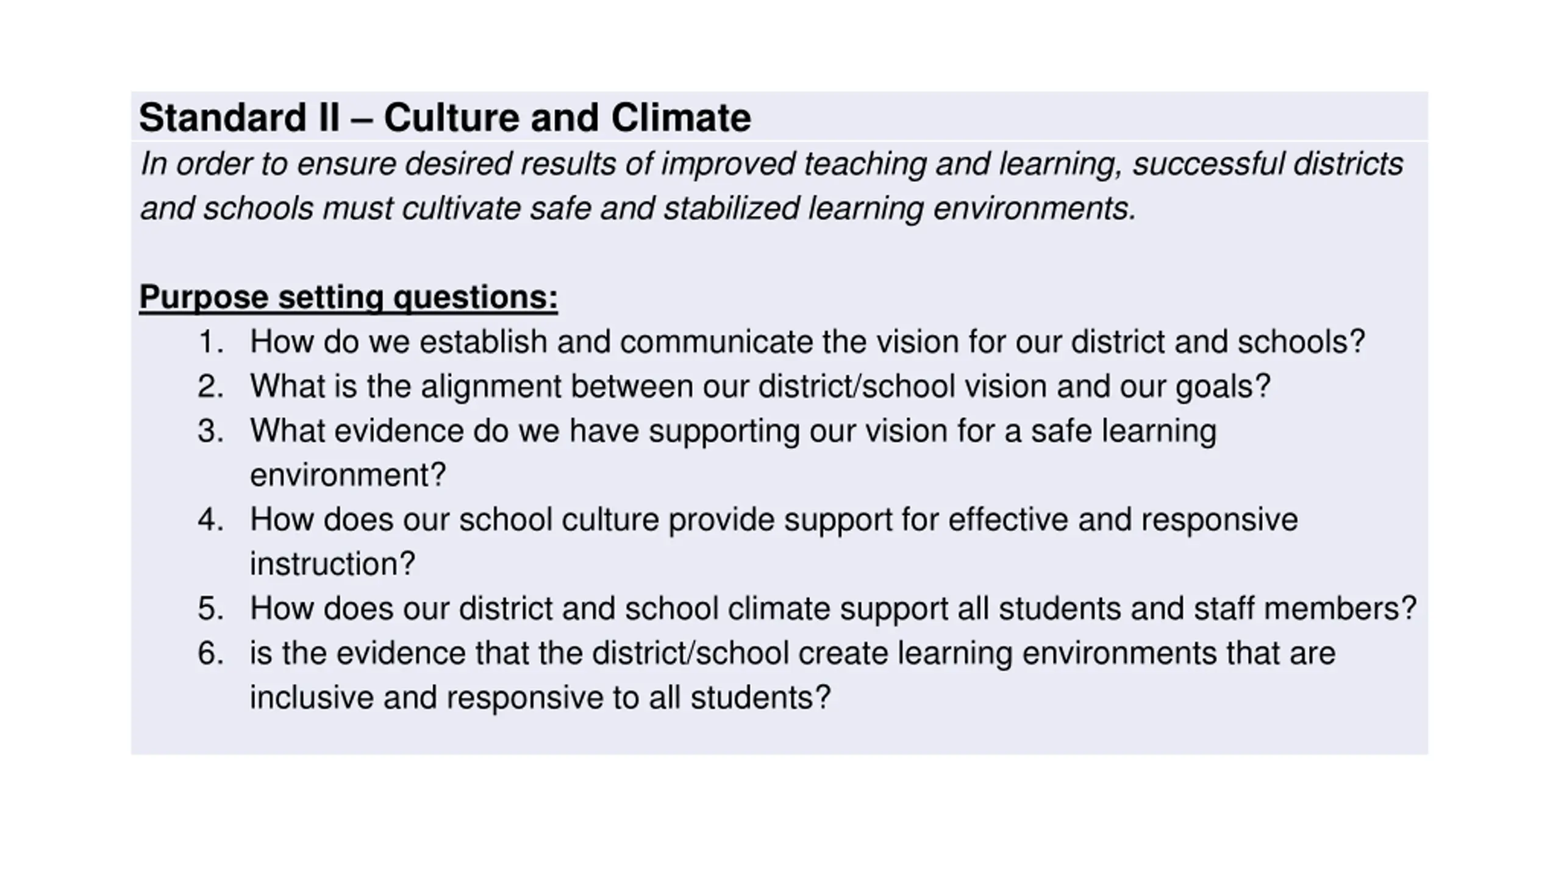The height and width of the screenshot is (878, 1561).
Task: Click the italic line starting "In order to ensure"
Action: [x=771, y=164]
